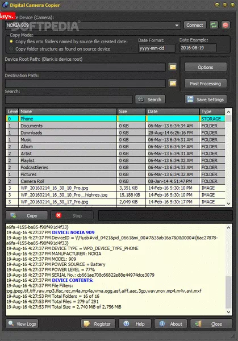Click the log panel scrollbar thumb
Viewport: 238px width, 341px height.
pyautogui.click(x=228, y=292)
